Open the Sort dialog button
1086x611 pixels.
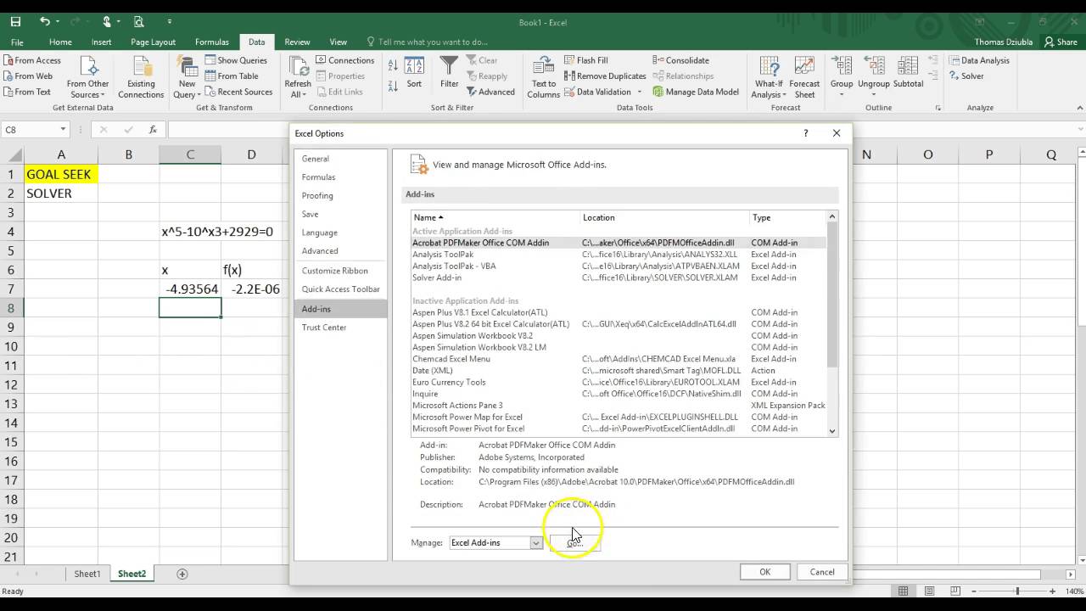(x=414, y=72)
